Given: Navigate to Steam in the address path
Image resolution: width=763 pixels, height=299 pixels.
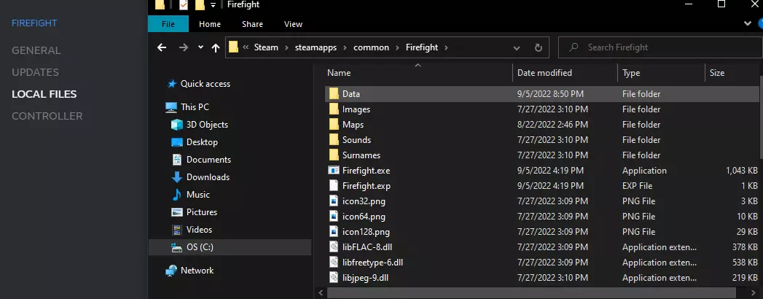Looking at the screenshot, I should 266,47.
